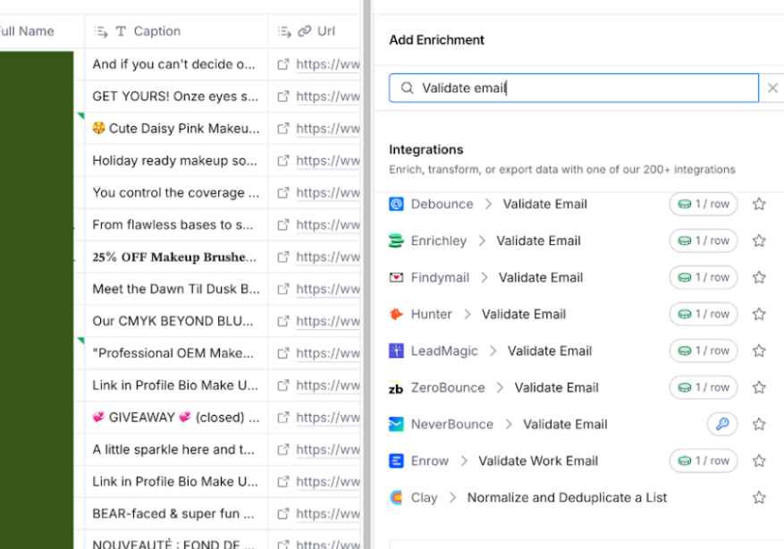
Task: Click the NeverBounce logo icon
Action: (x=396, y=425)
